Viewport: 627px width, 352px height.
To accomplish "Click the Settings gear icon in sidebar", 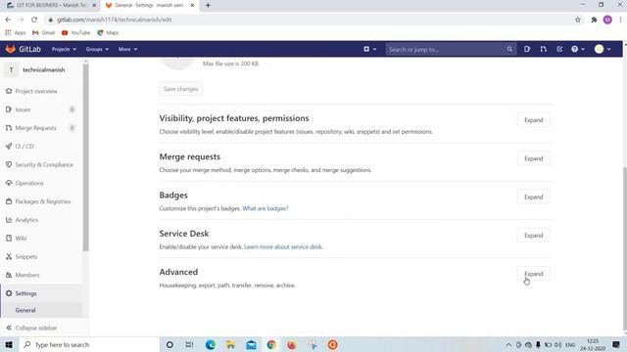I will [x=9, y=293].
